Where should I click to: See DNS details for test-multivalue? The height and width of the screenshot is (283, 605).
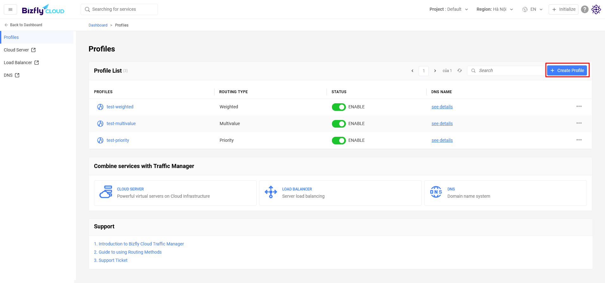[442, 123]
